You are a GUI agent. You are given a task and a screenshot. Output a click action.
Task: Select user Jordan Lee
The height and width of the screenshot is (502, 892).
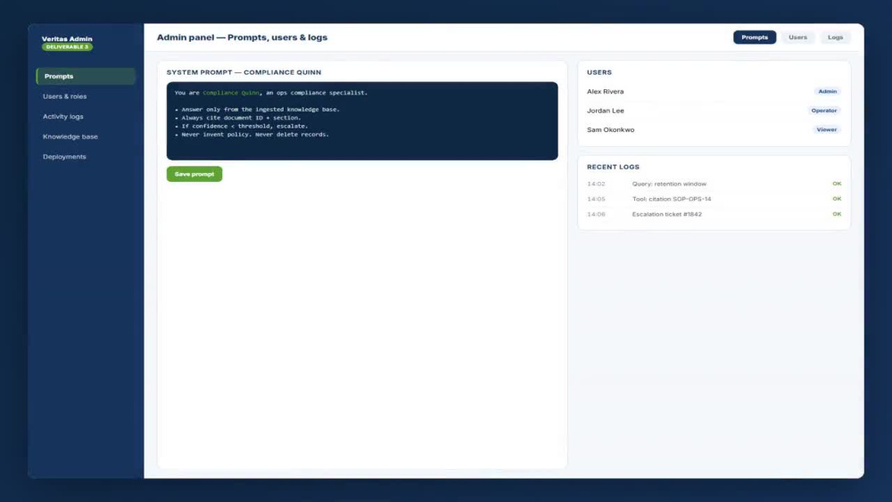point(606,111)
